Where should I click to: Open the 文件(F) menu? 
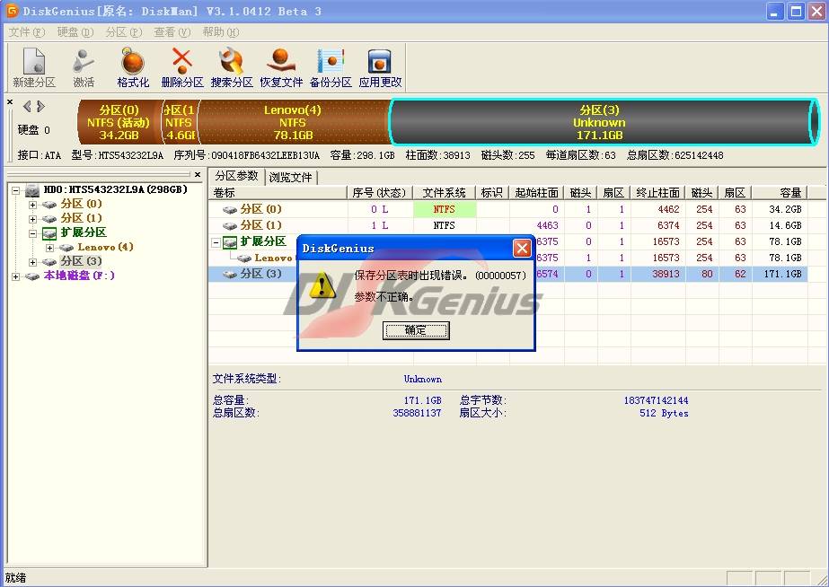27,32
